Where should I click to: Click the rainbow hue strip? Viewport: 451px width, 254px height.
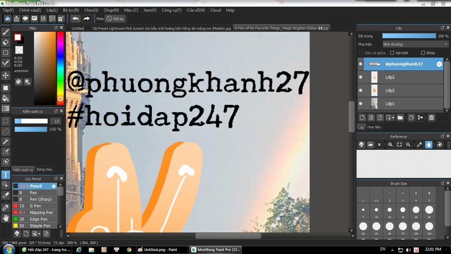60,68
